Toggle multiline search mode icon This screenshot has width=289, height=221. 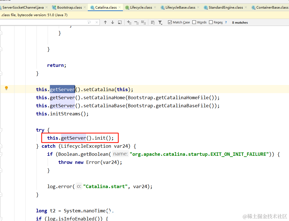(x=153, y=23)
